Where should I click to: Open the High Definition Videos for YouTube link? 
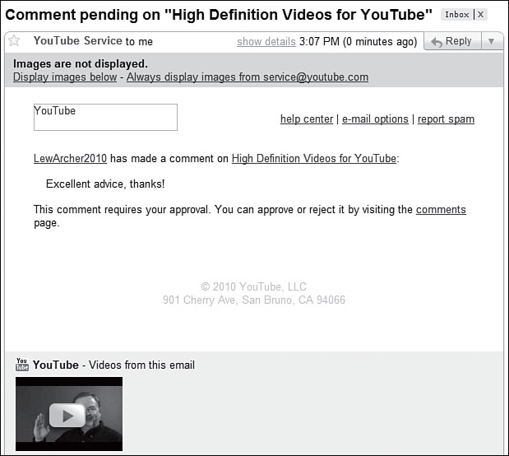click(x=314, y=158)
